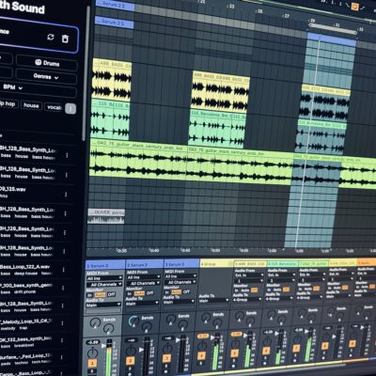Click the loop brace above bar 29
Screen dimensions: 376x376
[x=333, y=29]
